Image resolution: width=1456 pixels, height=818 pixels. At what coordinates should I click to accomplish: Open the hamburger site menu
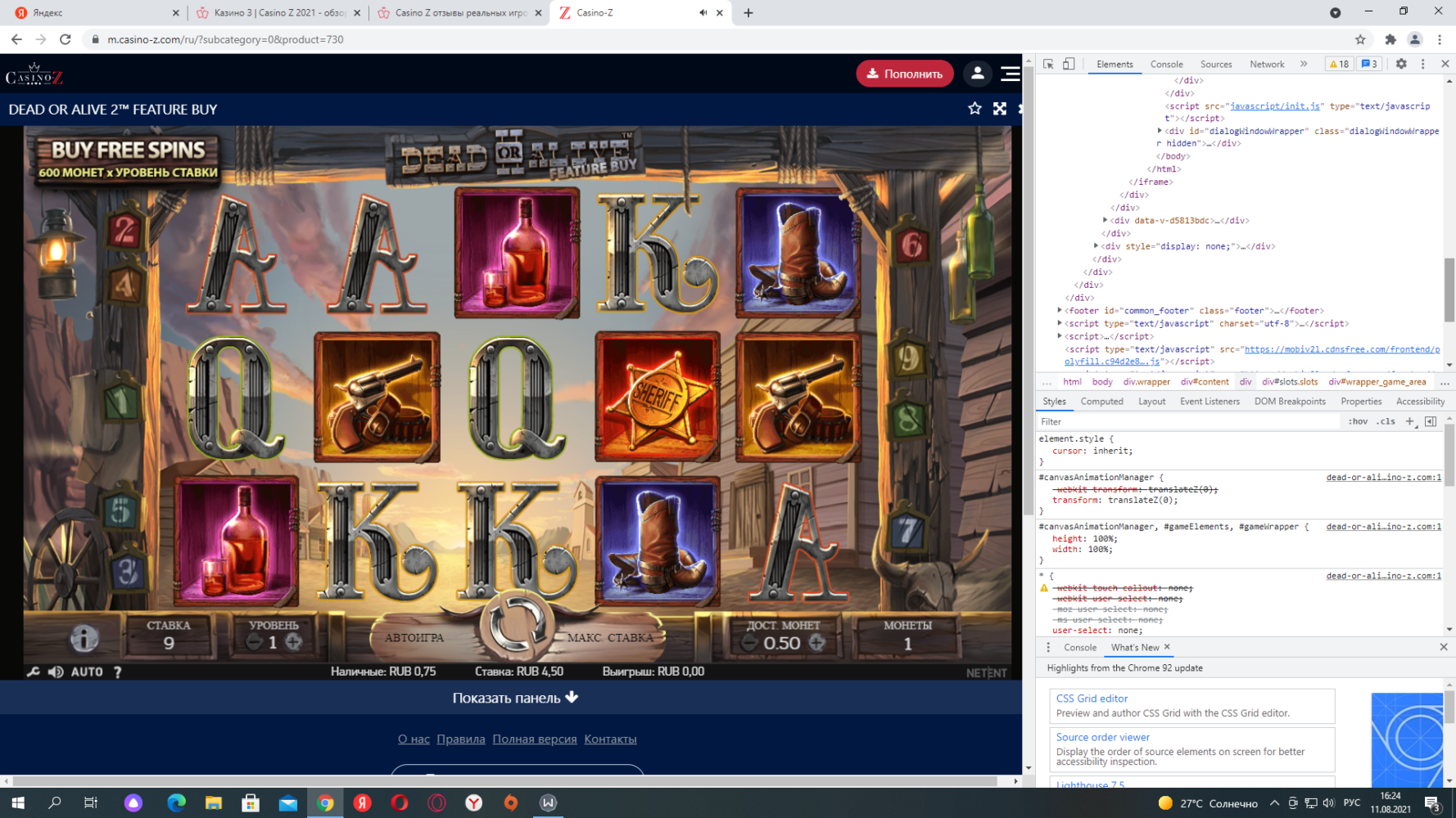tap(1011, 74)
